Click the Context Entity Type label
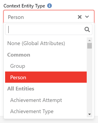The image size is (98, 123). [24, 6]
